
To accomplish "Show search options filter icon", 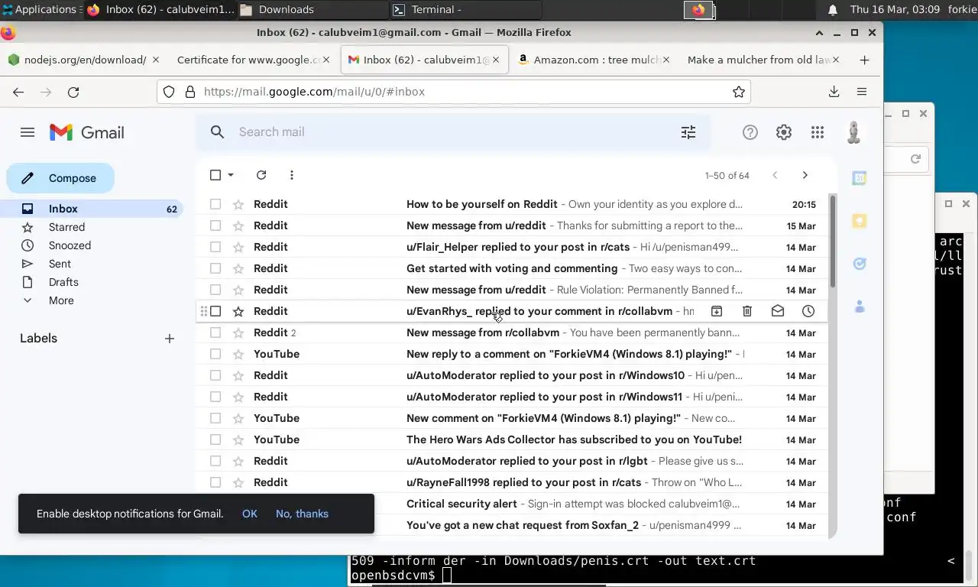I will pos(688,132).
